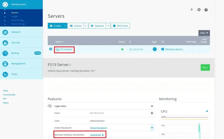The image size is (224, 139).
Task: Reveal password with the eye icon
Action: [152, 128]
